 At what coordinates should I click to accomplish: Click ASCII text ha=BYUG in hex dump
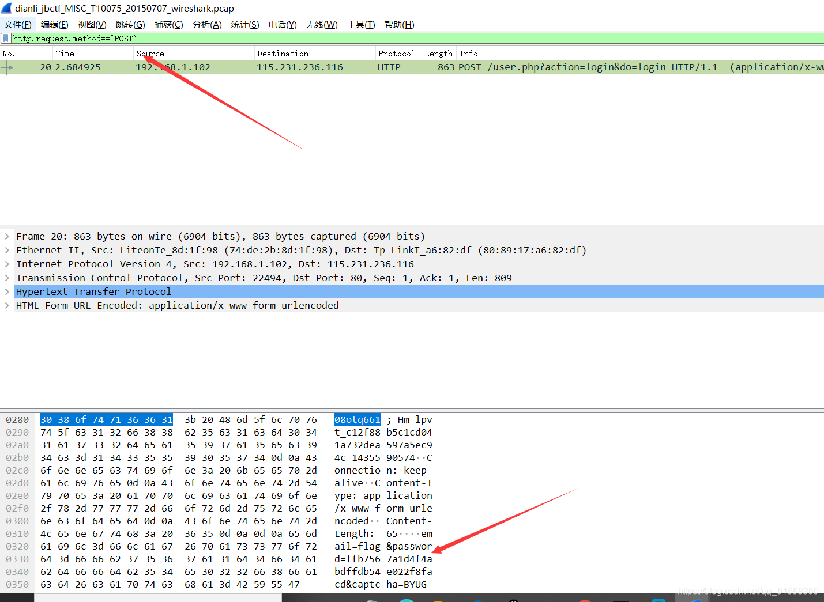click(x=407, y=584)
